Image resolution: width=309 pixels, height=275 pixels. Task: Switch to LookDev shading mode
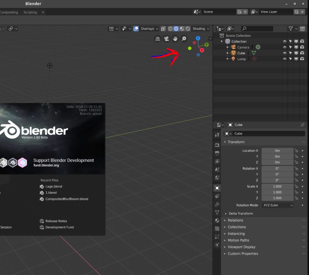[182, 29]
